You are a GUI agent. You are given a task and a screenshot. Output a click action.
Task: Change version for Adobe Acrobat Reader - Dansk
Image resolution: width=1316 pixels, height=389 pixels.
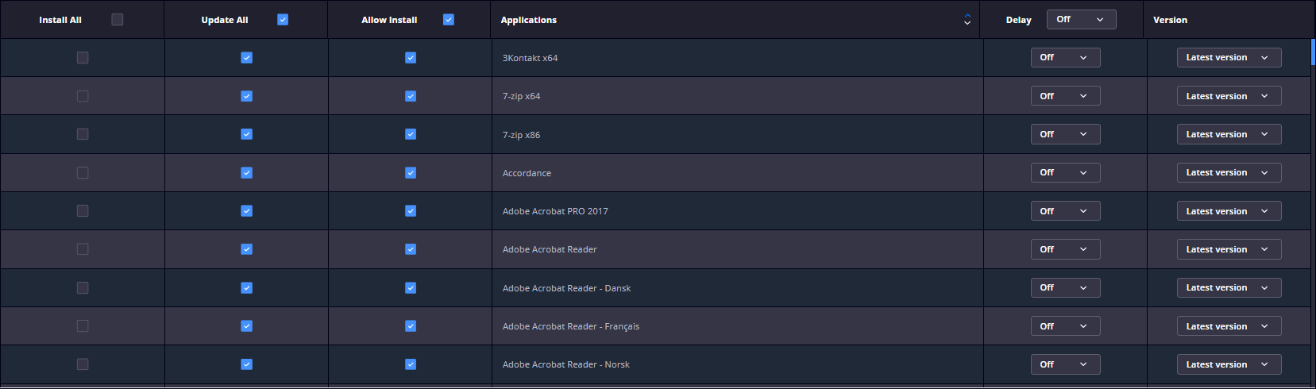pyautogui.click(x=1229, y=288)
